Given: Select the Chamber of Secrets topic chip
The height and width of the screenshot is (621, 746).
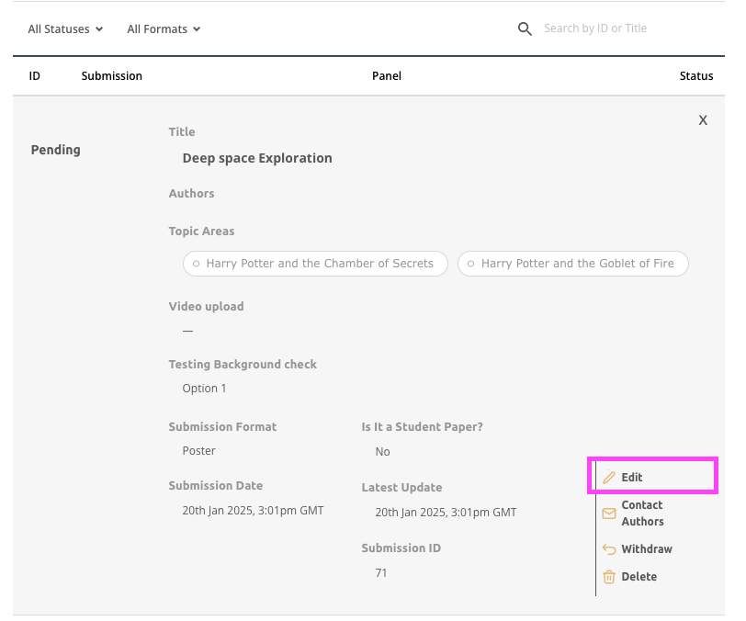Looking at the screenshot, I should pyautogui.click(x=315, y=264).
